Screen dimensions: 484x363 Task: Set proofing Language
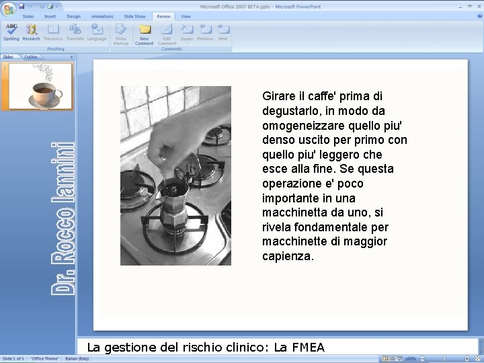coord(97,32)
